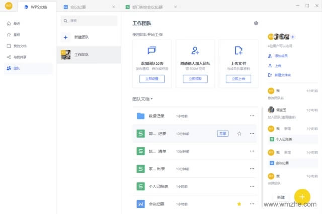Click the magnifier icon in search box
Screen dimensions: 322x214
pos(66,21)
